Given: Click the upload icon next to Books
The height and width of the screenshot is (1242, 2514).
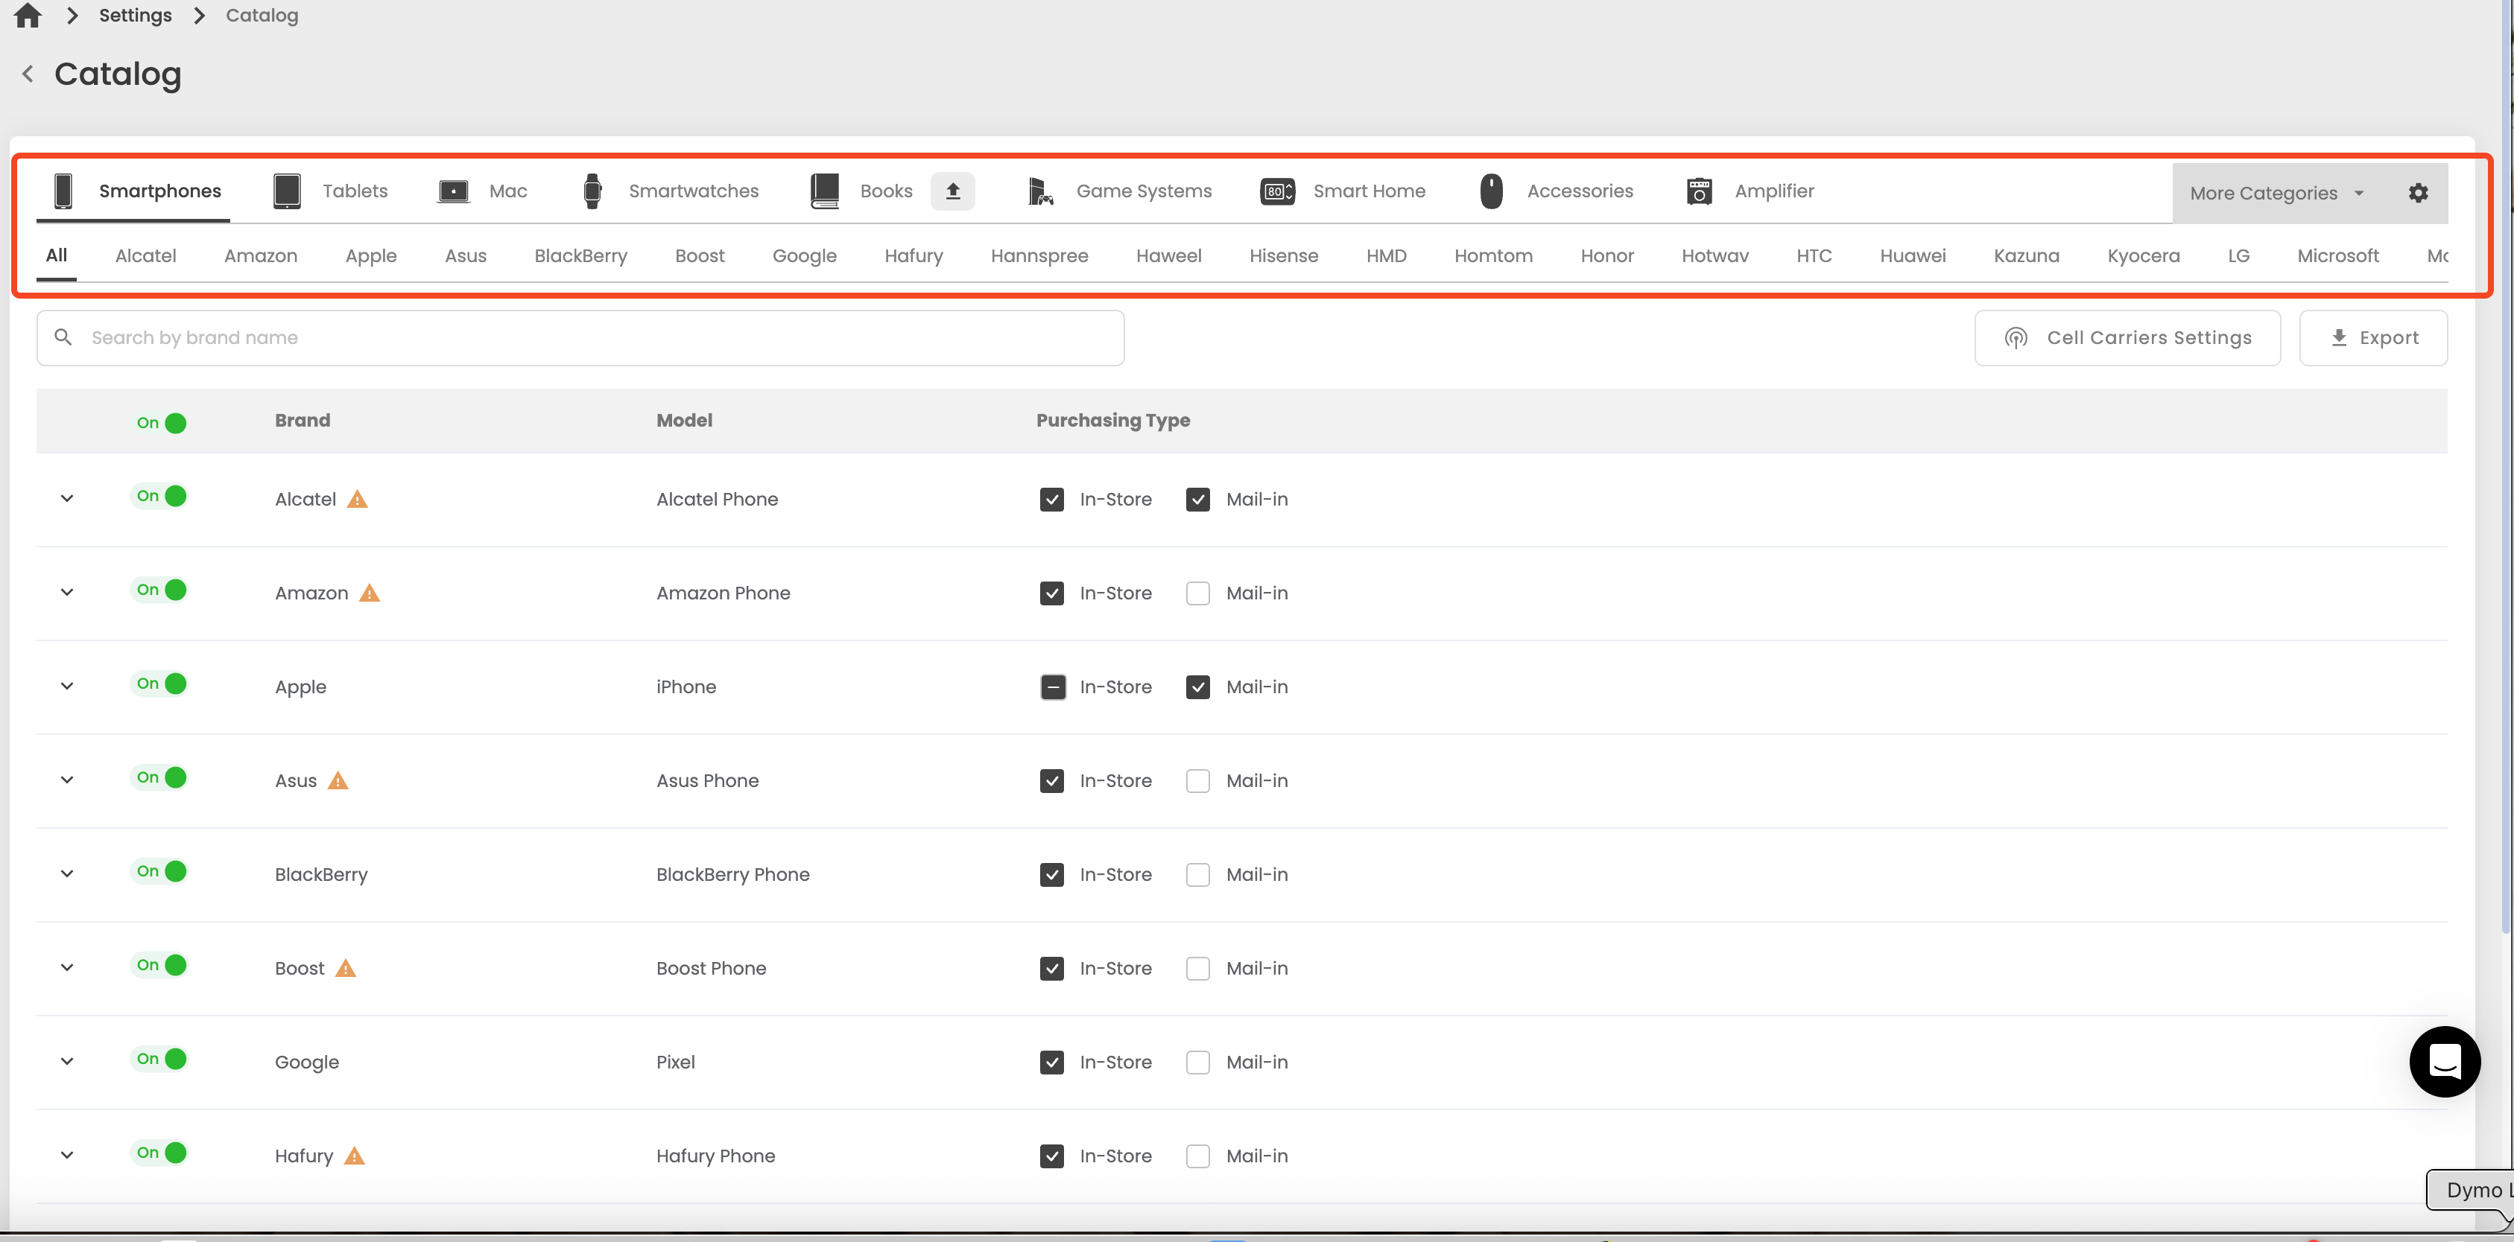Looking at the screenshot, I should (x=952, y=191).
